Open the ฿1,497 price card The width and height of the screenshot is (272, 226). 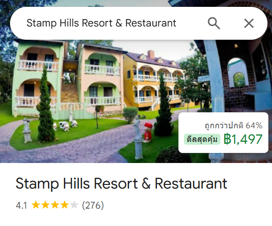tap(223, 132)
